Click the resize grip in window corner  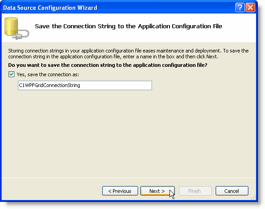[x=253, y=198]
